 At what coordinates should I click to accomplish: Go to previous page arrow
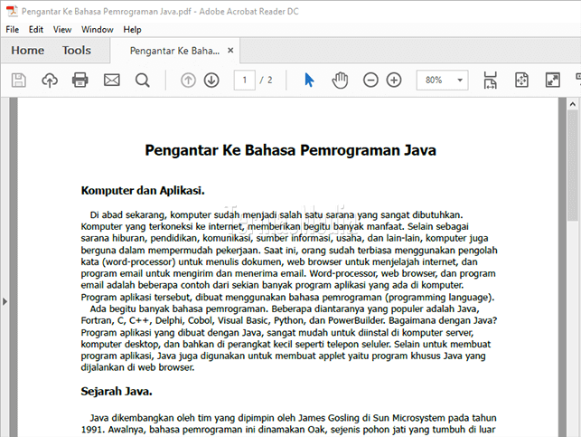click(188, 81)
